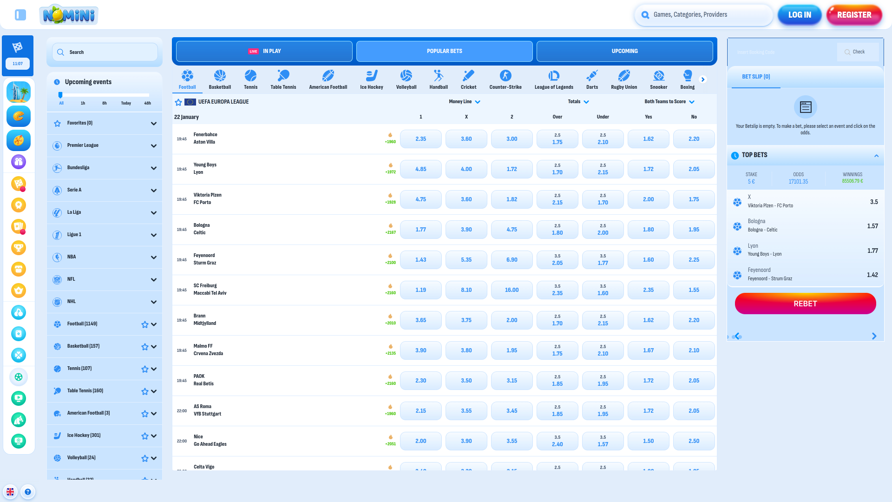Click the right arrow to scroll sports list
The height and width of the screenshot is (502, 892).
pos(703,79)
